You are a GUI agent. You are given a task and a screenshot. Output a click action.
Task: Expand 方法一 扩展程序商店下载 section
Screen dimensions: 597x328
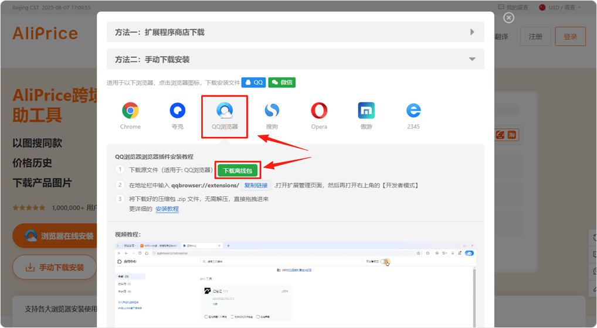coord(296,32)
